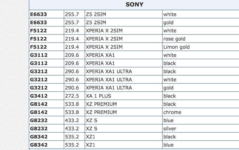The height and width of the screenshot is (150, 239).
Task: Click the G3412 model code
Action: tap(39, 96)
